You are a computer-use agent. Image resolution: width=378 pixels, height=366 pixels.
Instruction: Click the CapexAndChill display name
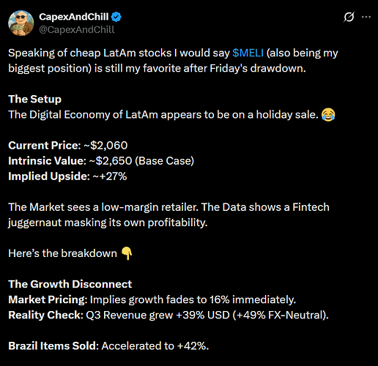click(74, 17)
